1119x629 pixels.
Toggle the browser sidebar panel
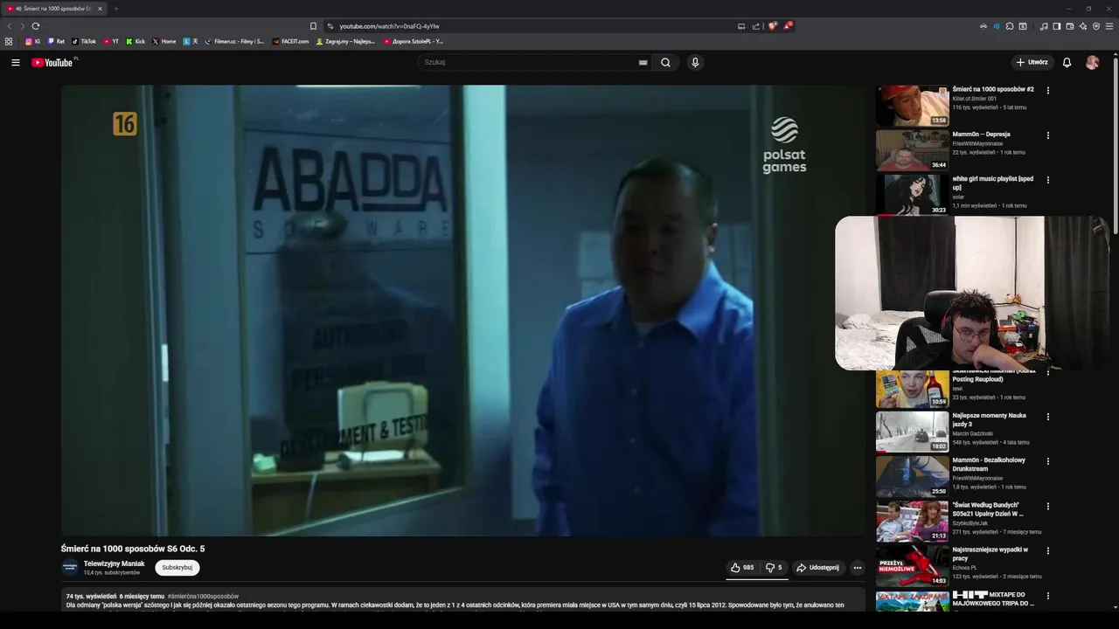click(x=1057, y=26)
